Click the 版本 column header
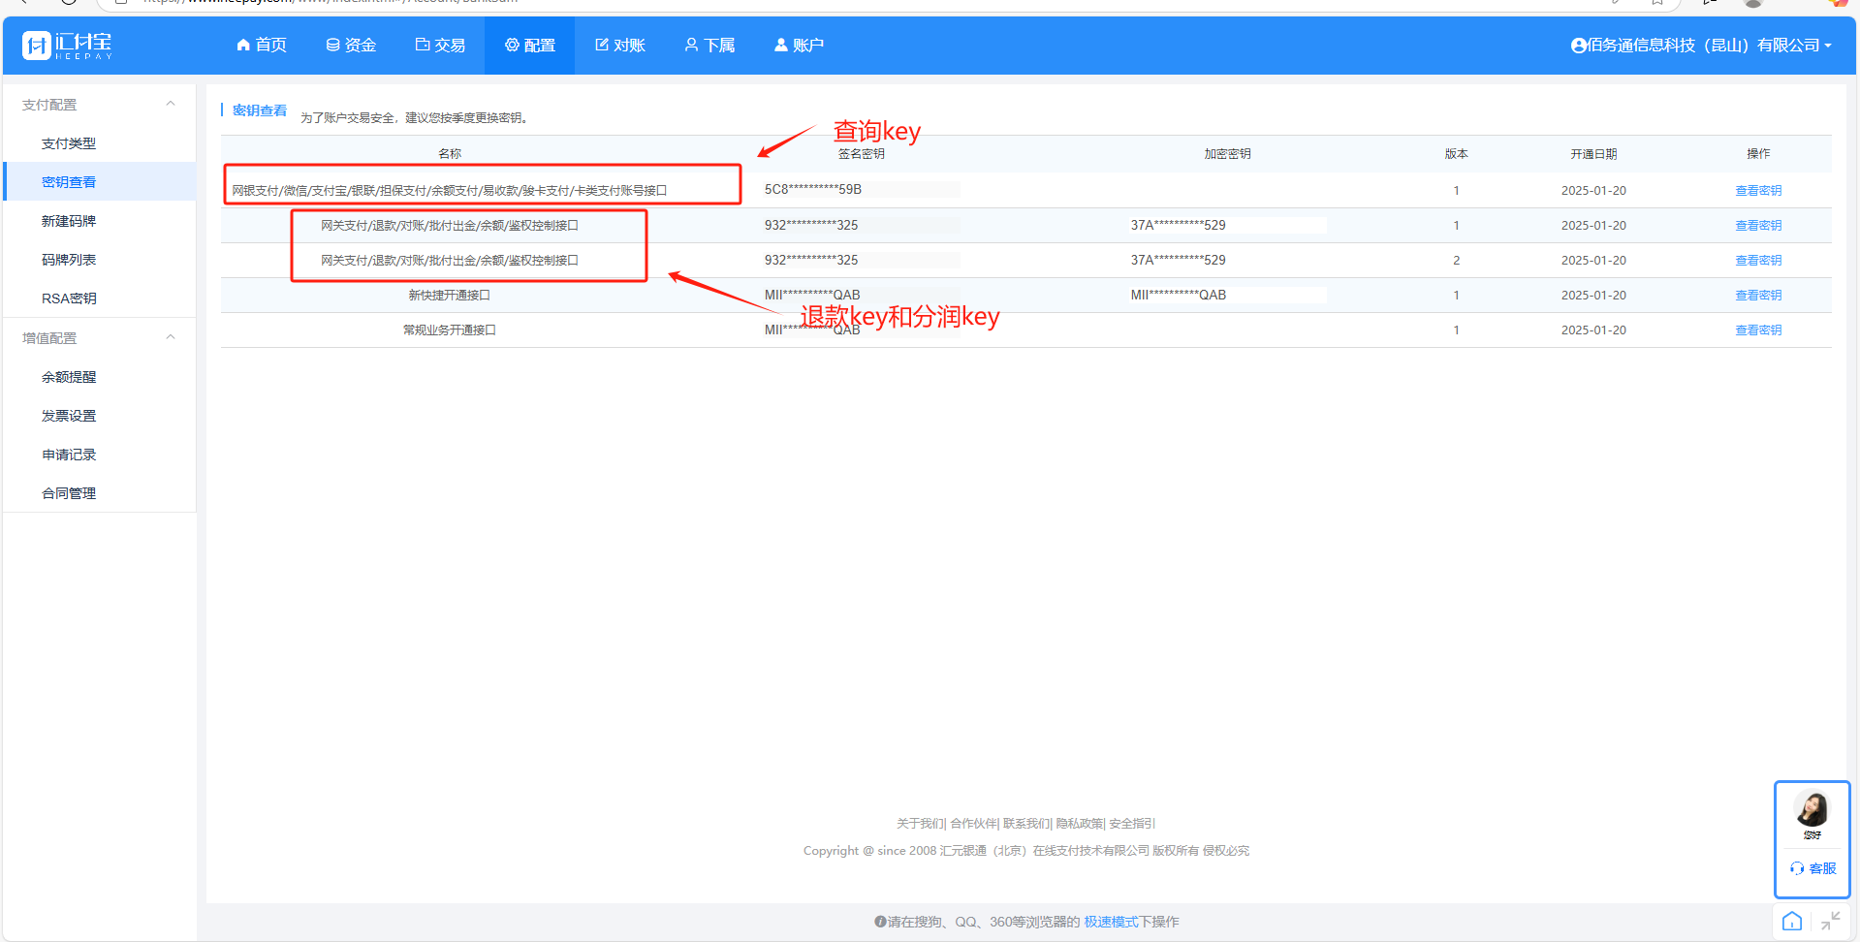The image size is (1860, 942). [x=1456, y=154]
